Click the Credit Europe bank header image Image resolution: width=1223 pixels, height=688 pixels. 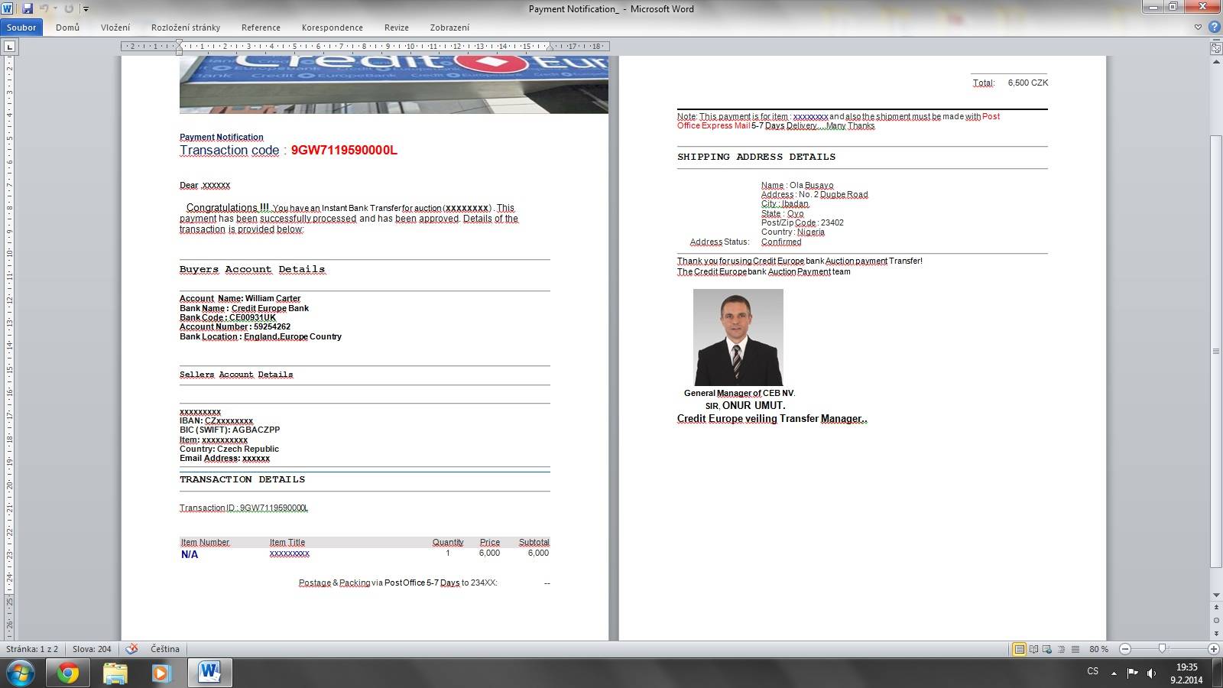tap(394, 84)
